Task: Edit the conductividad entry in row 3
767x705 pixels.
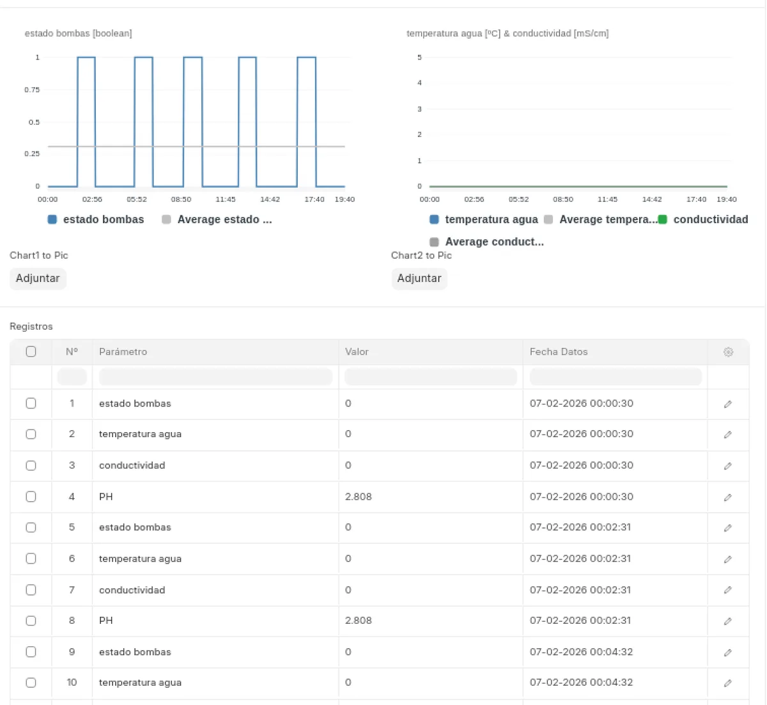Action: pos(728,465)
